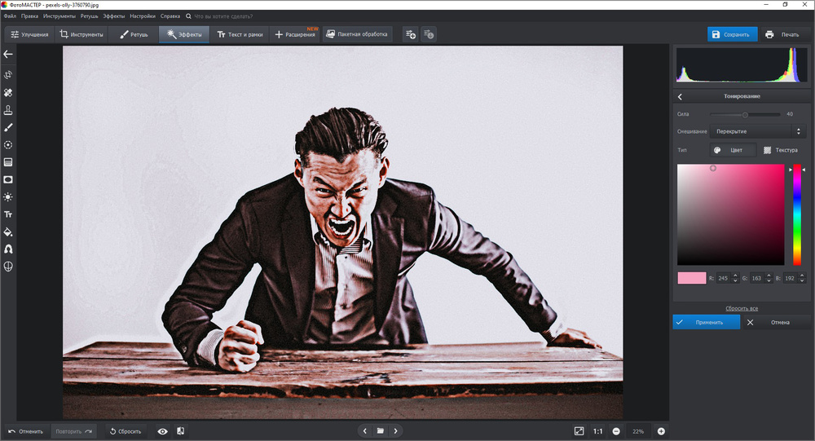815x441 pixels.
Task: Click the fit-to-screen icon
Action: (x=579, y=431)
